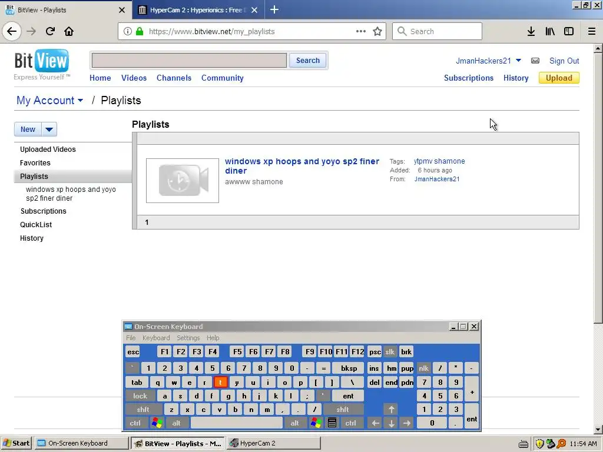Toggle the nlk num lock key on keyboard

click(x=424, y=368)
